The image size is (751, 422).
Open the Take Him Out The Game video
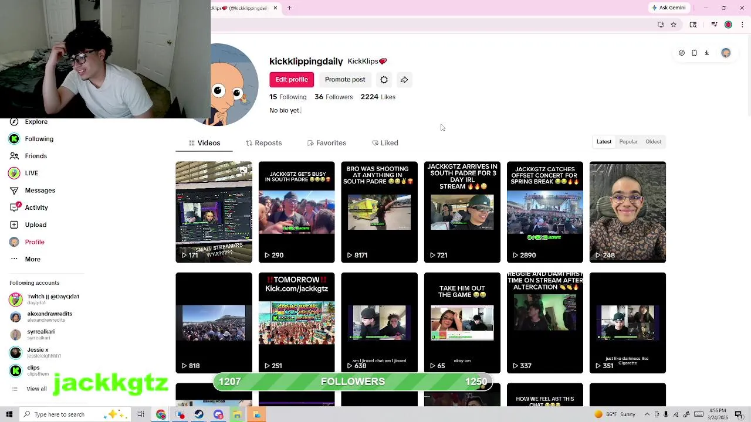pos(462,322)
